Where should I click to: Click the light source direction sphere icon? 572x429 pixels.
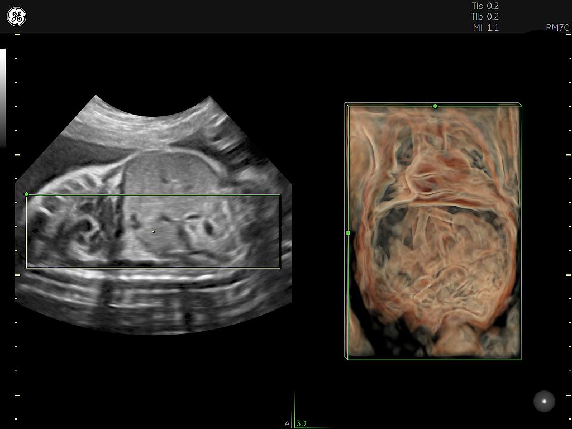pyautogui.click(x=544, y=401)
